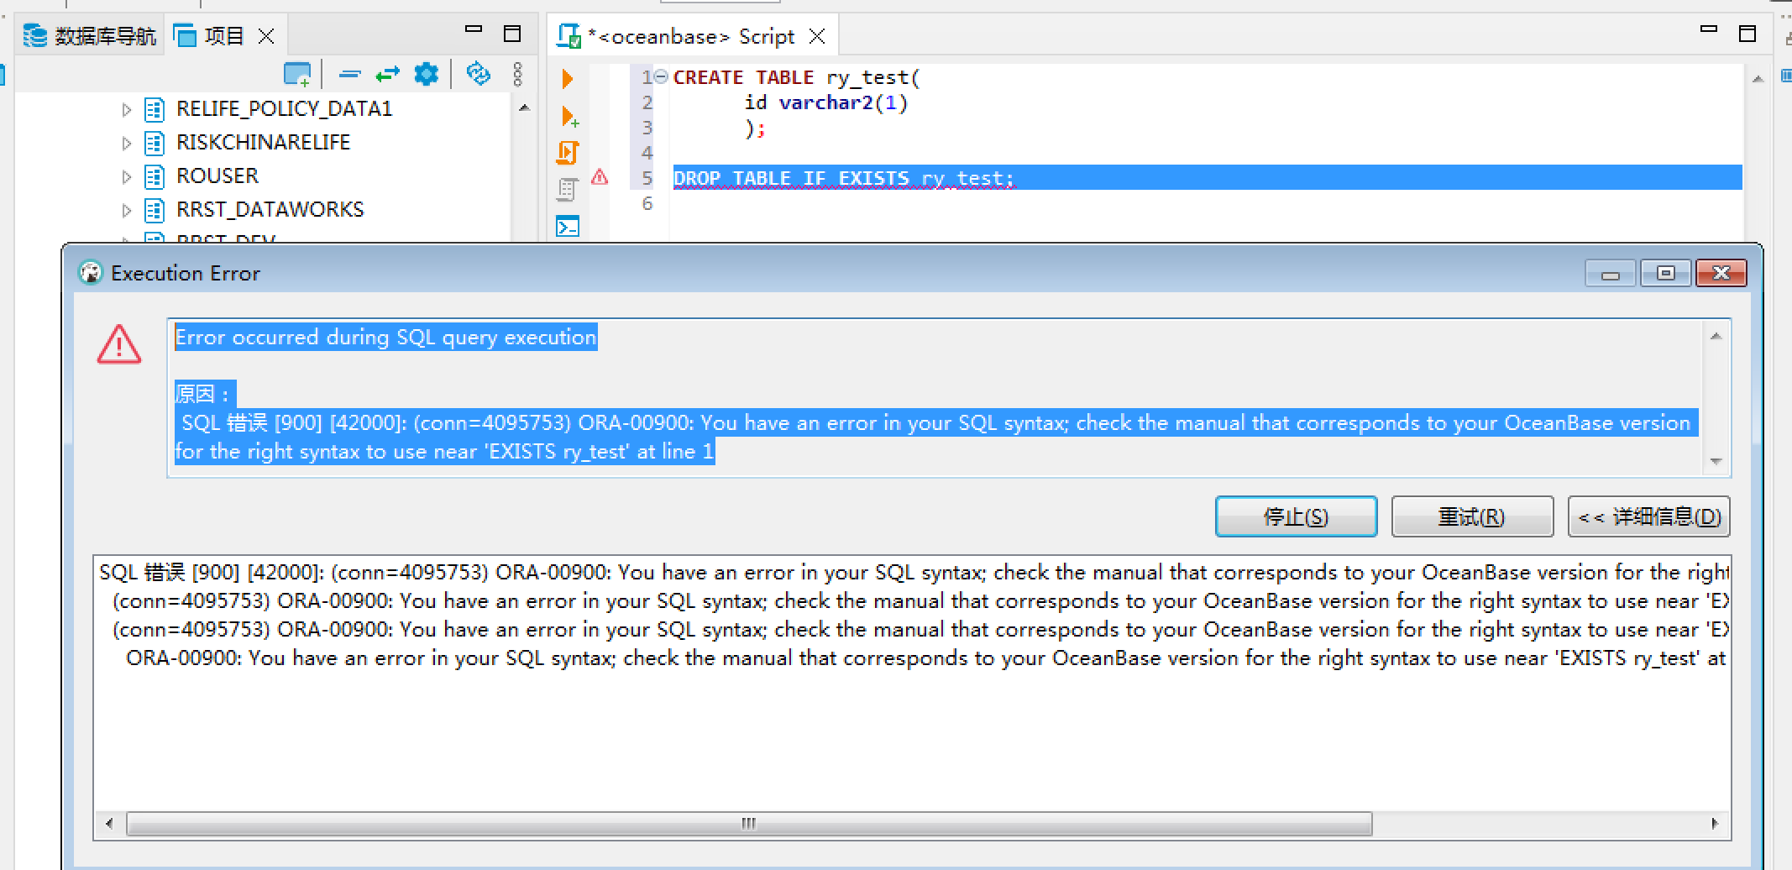Image resolution: width=1792 pixels, height=870 pixels.
Task: Open the SQL console terminal icon
Action: coord(568,226)
